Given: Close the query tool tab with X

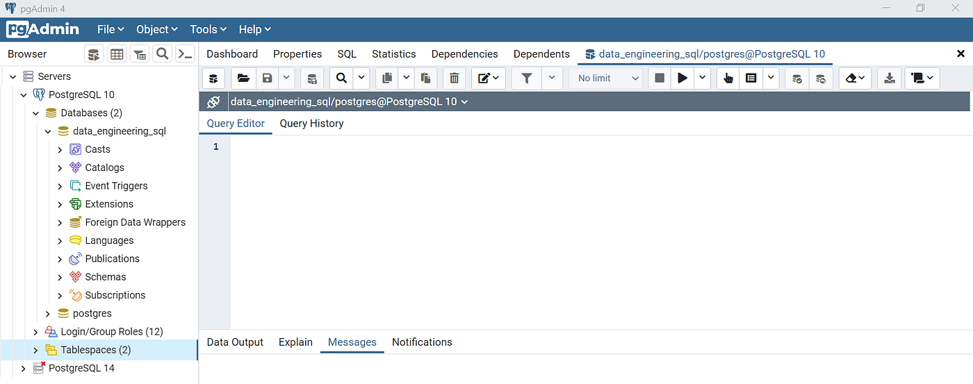Looking at the screenshot, I should click(x=961, y=54).
